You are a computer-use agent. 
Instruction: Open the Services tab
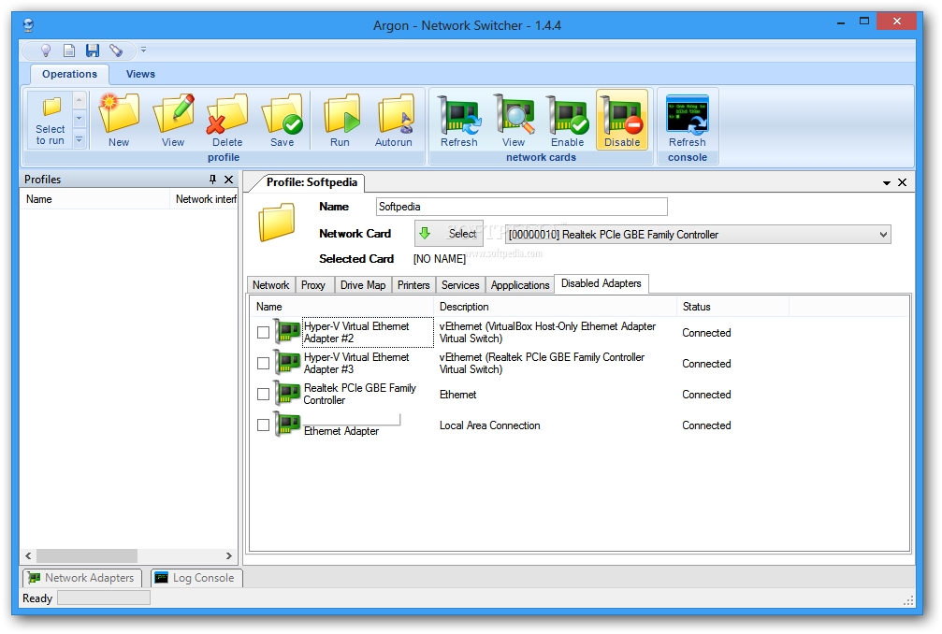tap(460, 285)
